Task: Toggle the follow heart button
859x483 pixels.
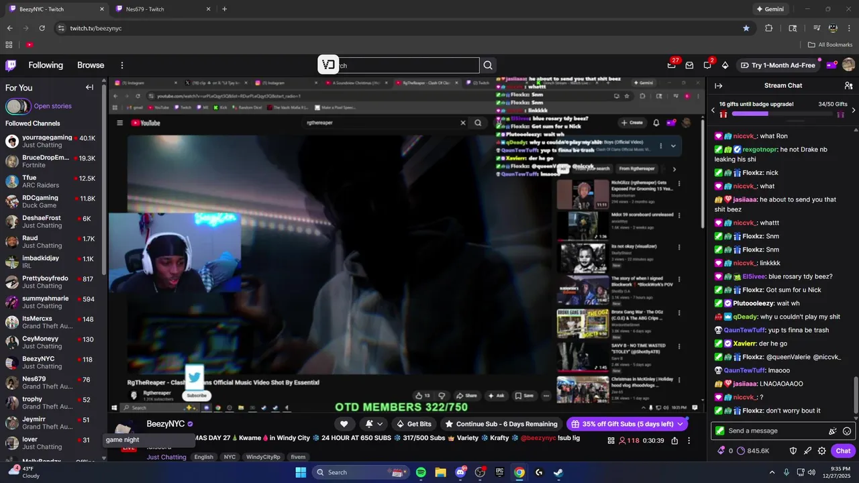Action: (344, 424)
